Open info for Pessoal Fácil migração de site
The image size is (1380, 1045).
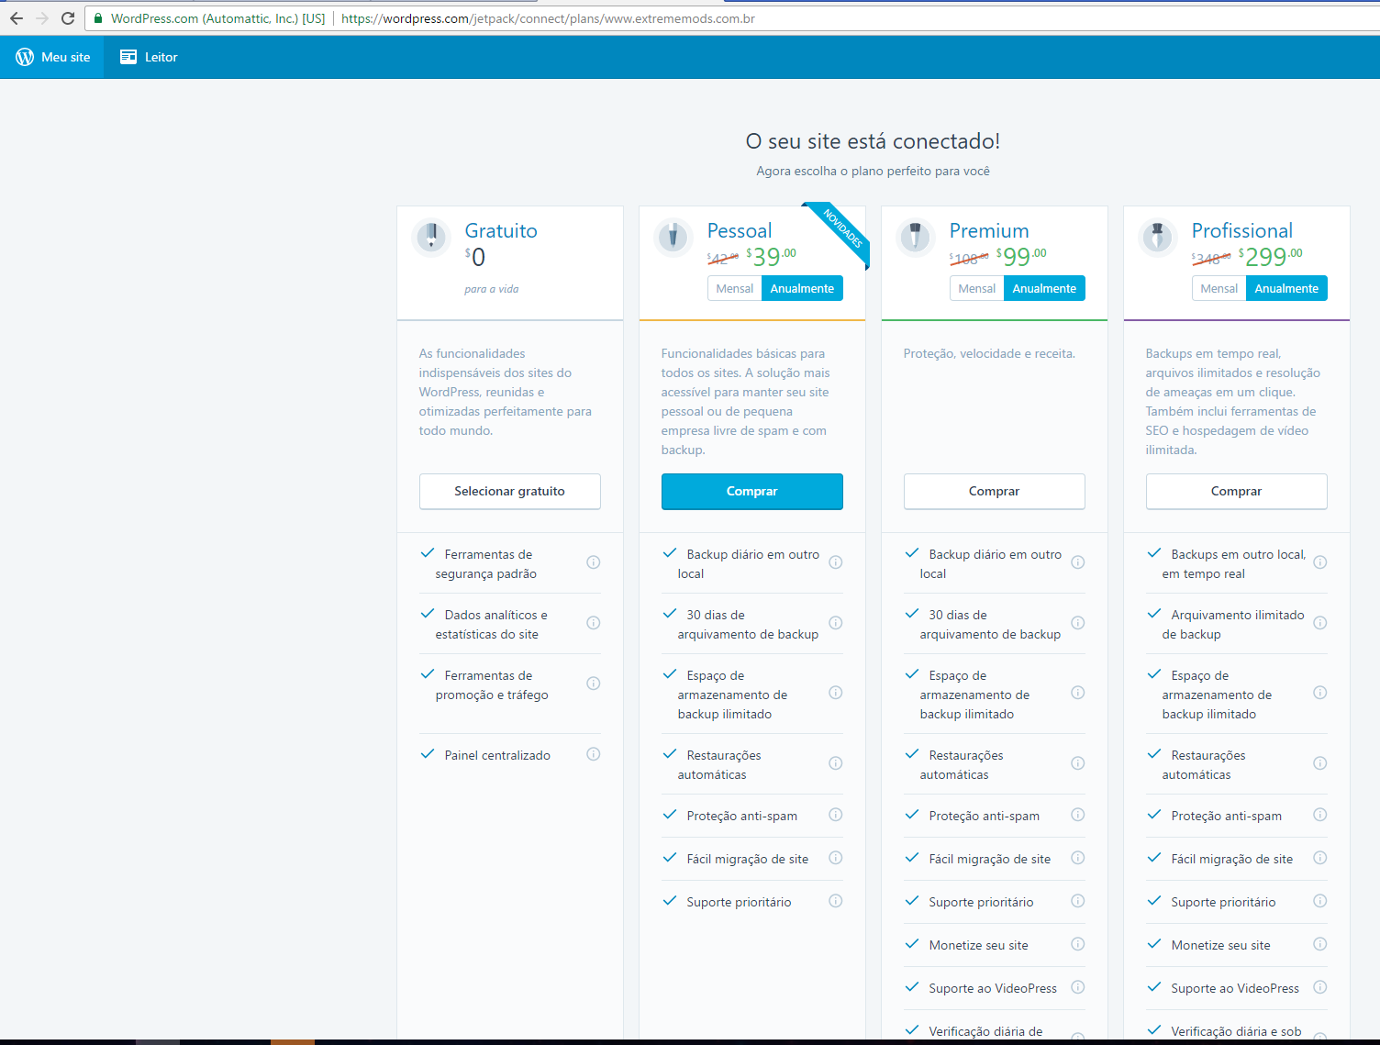[836, 858]
